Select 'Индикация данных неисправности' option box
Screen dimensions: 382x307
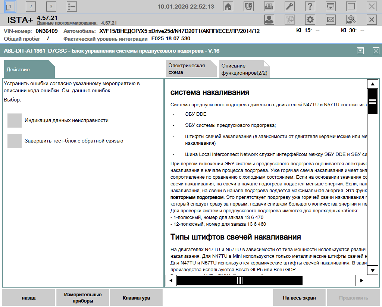[x=15, y=120]
